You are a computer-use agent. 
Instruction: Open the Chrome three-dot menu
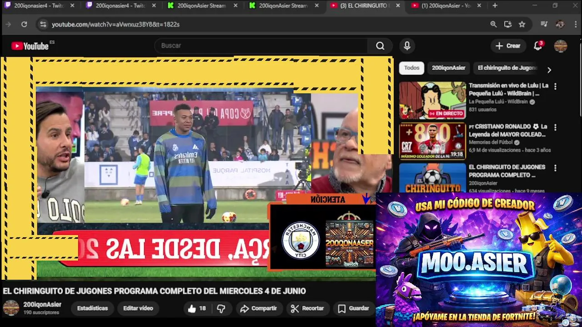(576, 24)
